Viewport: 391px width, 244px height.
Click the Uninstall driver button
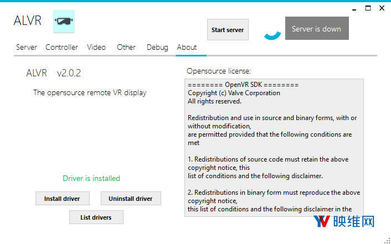point(131,199)
